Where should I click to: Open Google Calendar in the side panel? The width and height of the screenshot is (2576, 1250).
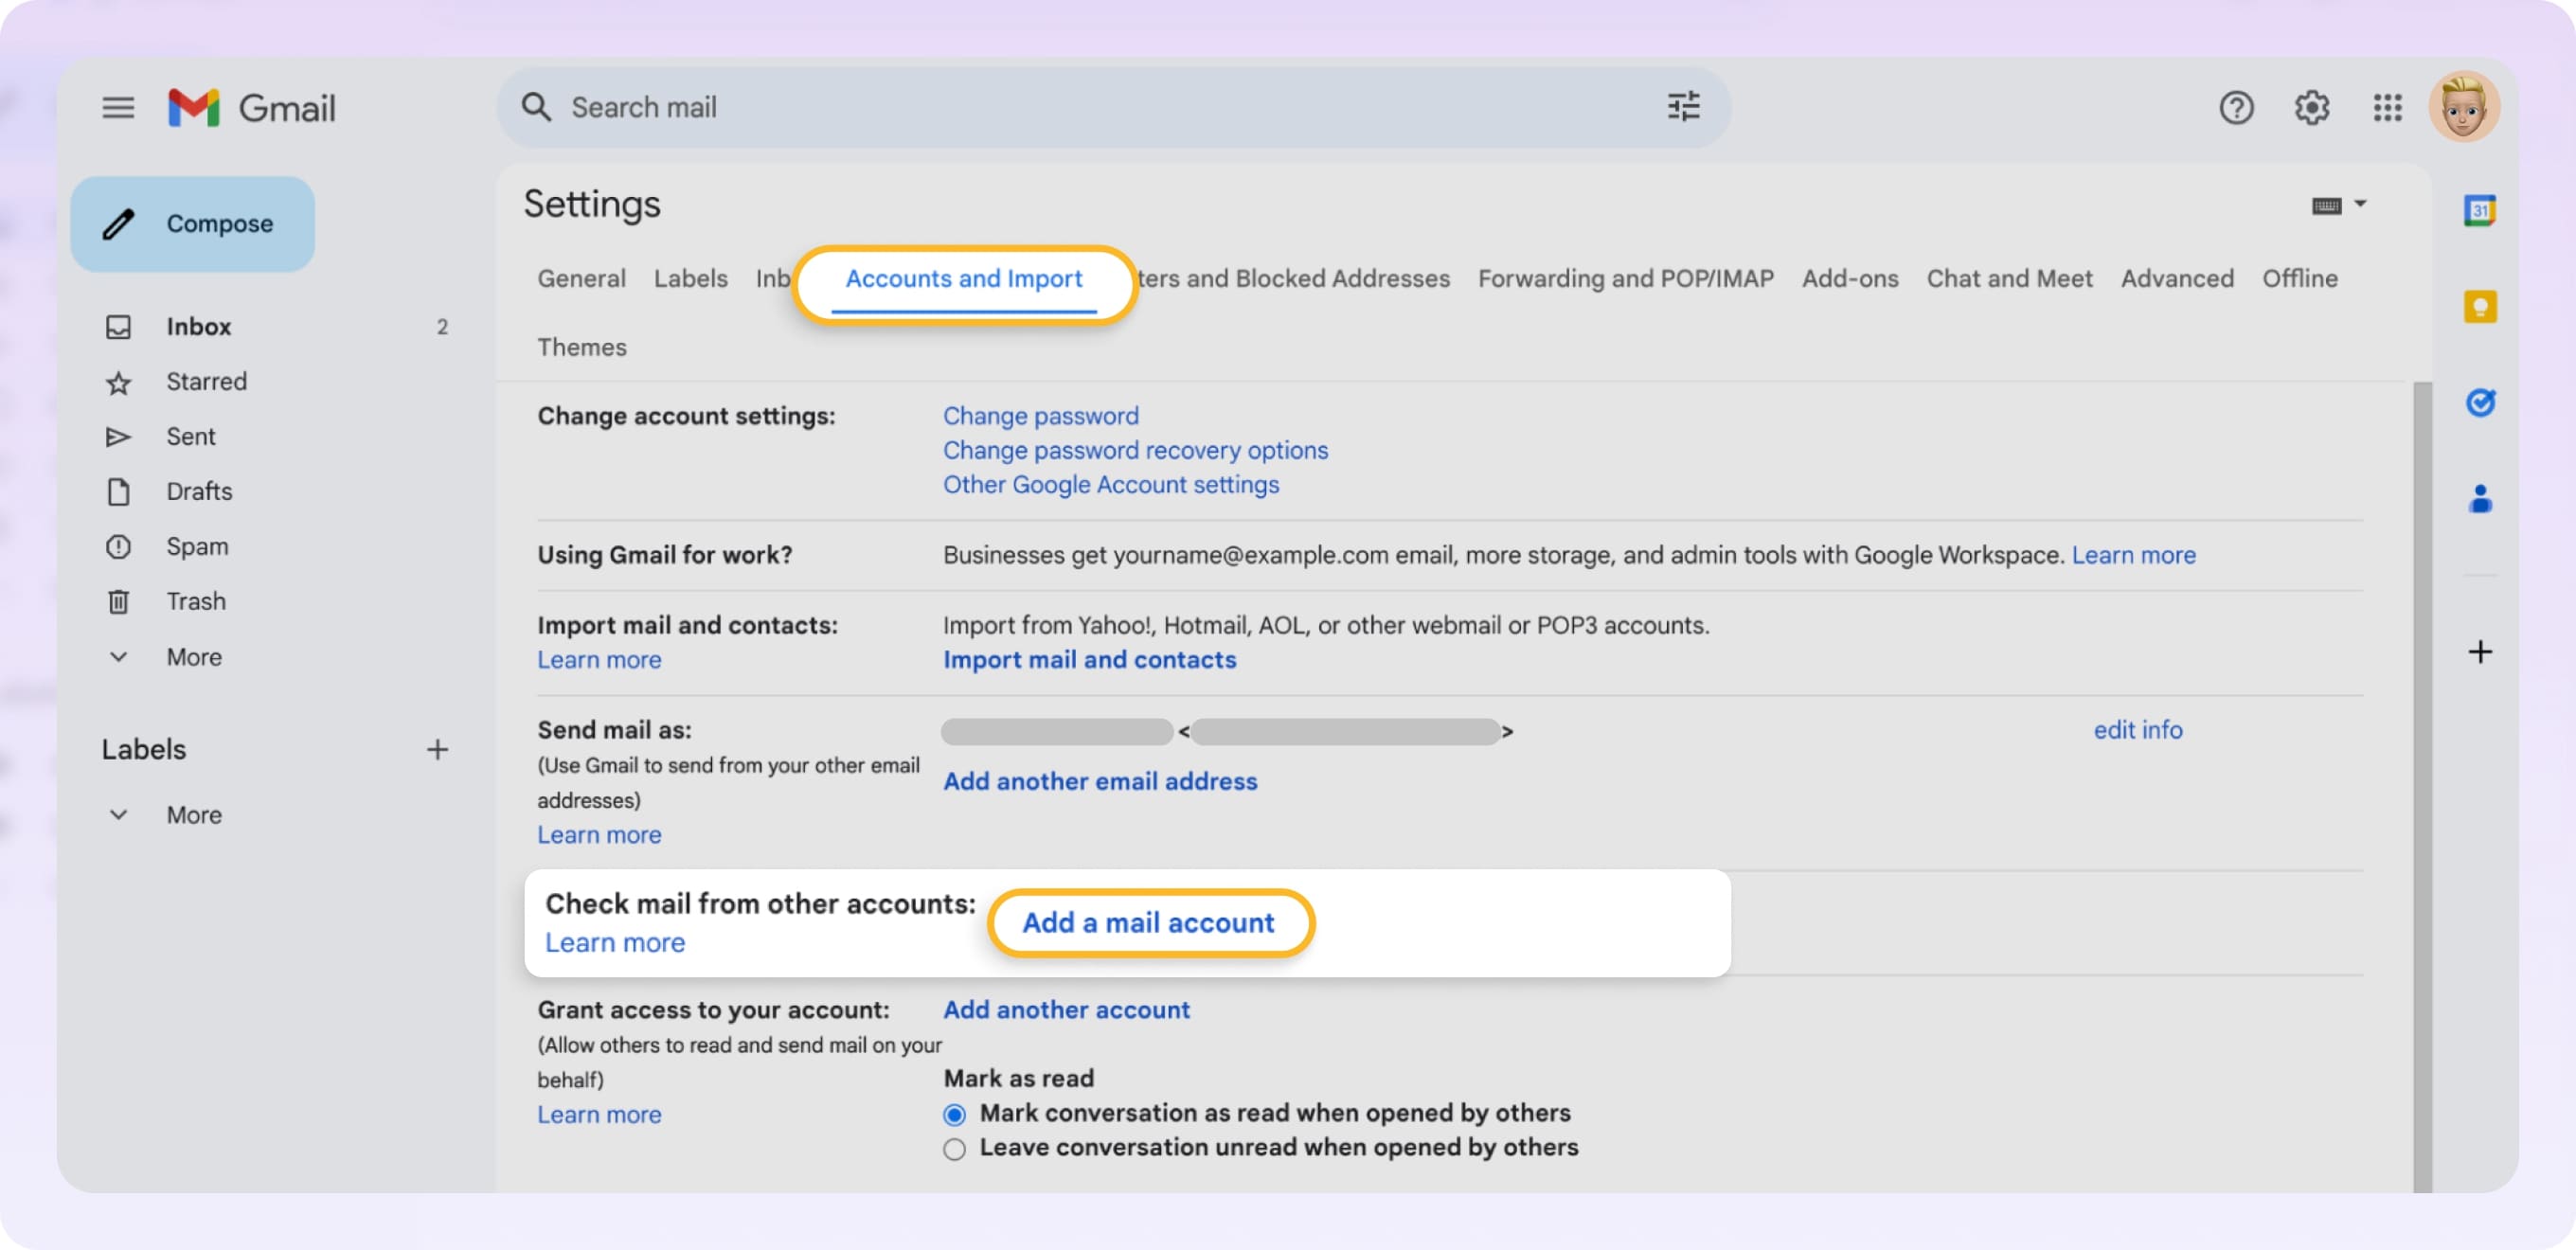coord(2482,209)
